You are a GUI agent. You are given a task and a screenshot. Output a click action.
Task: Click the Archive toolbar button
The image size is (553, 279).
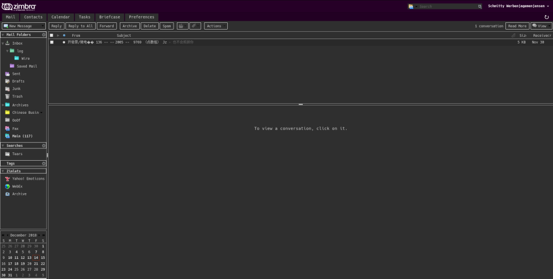(130, 26)
